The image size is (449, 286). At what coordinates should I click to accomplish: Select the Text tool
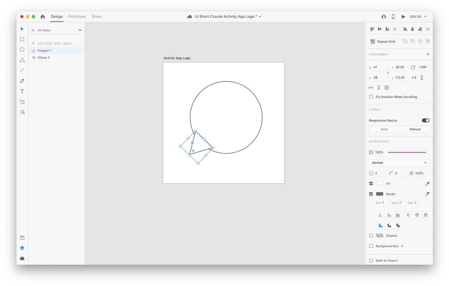pyautogui.click(x=22, y=91)
